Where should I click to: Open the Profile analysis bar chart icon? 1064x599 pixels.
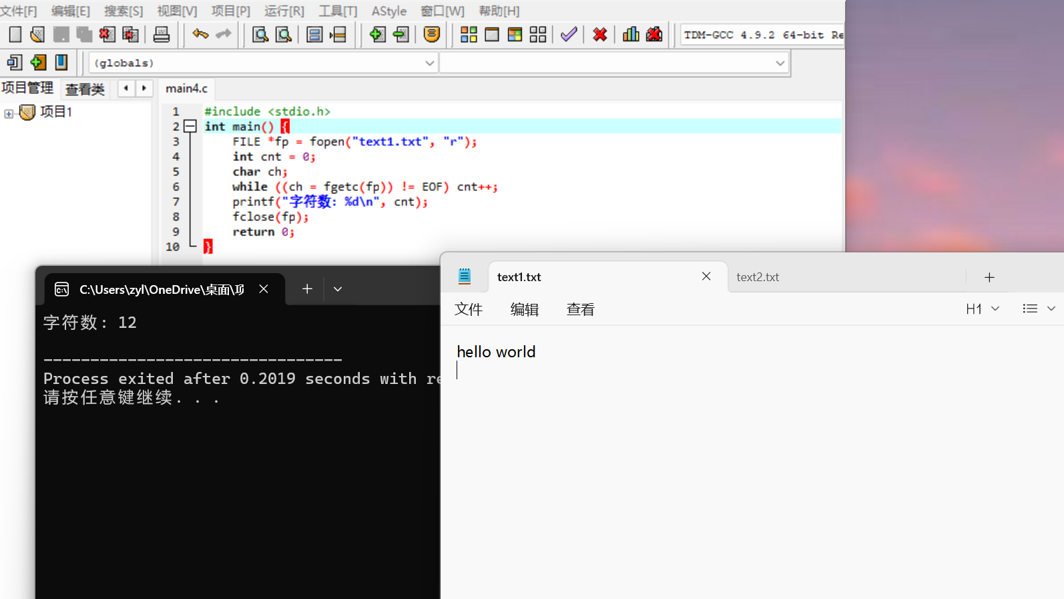pyautogui.click(x=631, y=35)
